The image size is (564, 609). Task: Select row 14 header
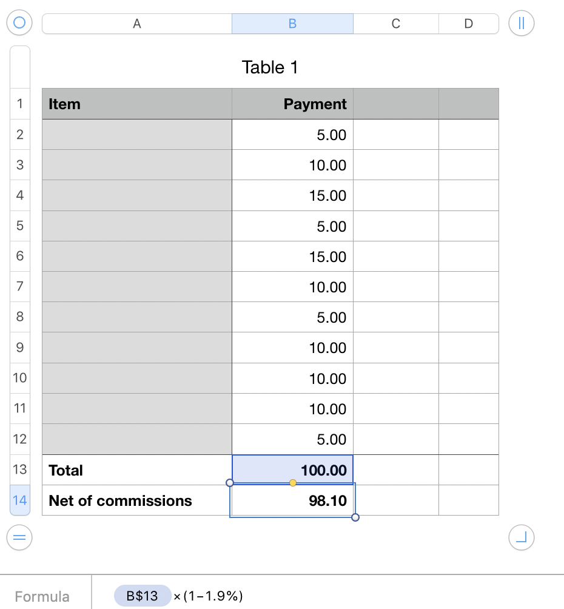[x=20, y=500]
